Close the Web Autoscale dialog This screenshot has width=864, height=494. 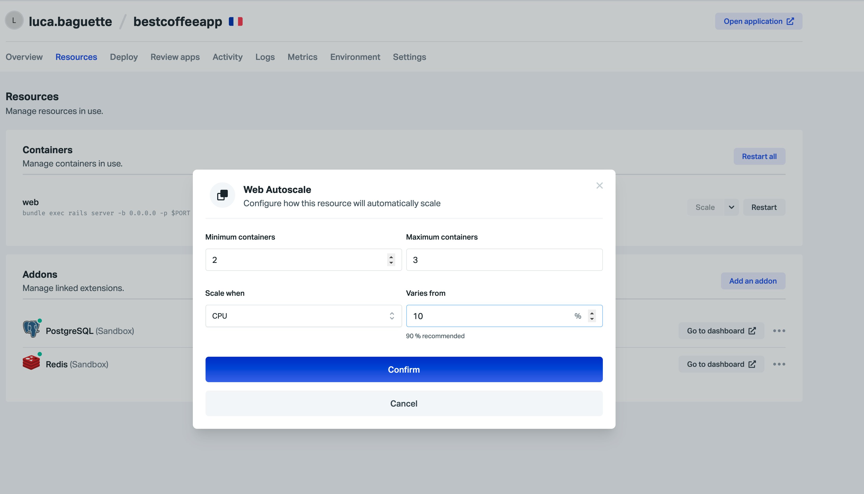(x=599, y=185)
